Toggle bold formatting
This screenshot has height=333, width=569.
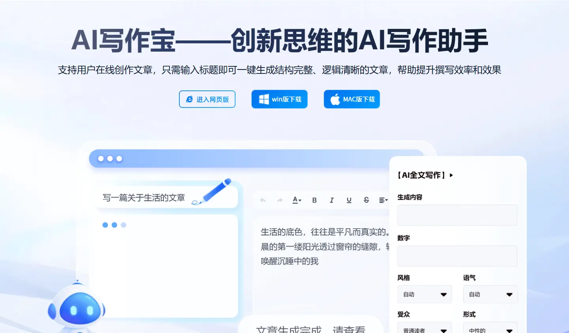314,200
